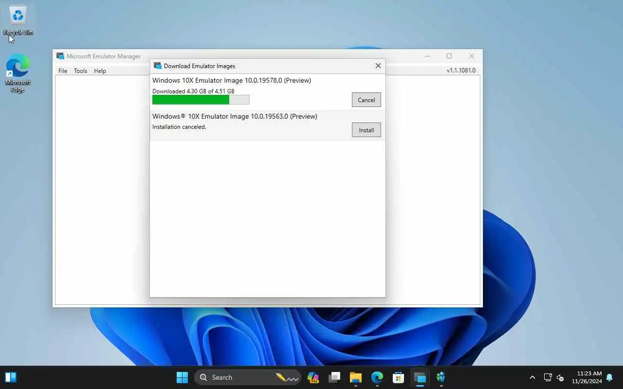Open the Tools menu in Emulator Manager

tap(80, 71)
